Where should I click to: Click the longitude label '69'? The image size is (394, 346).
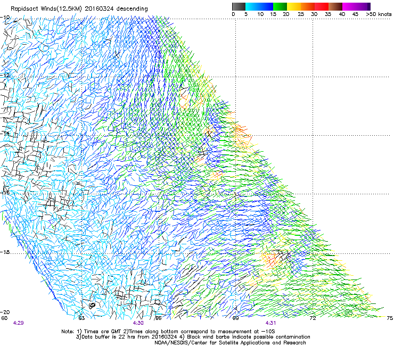tap(235, 318)
